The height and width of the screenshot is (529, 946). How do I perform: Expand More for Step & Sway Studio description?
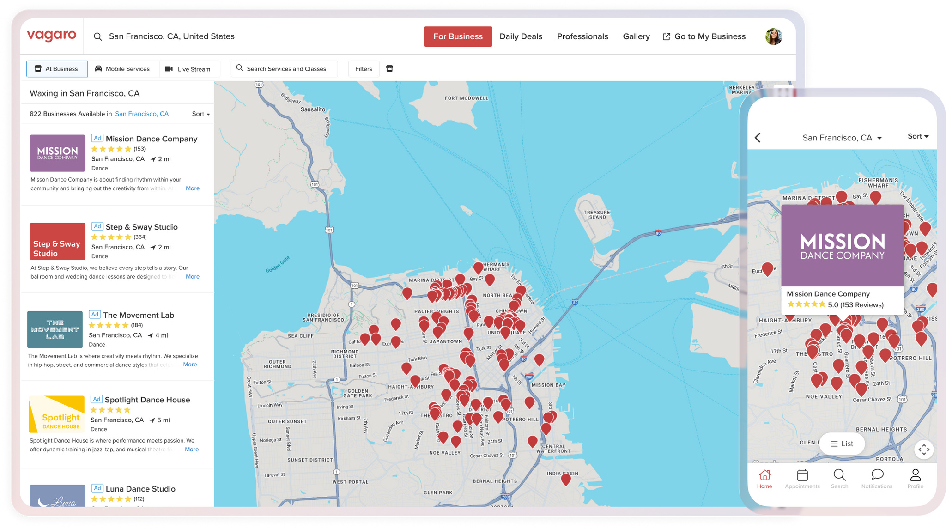click(193, 277)
